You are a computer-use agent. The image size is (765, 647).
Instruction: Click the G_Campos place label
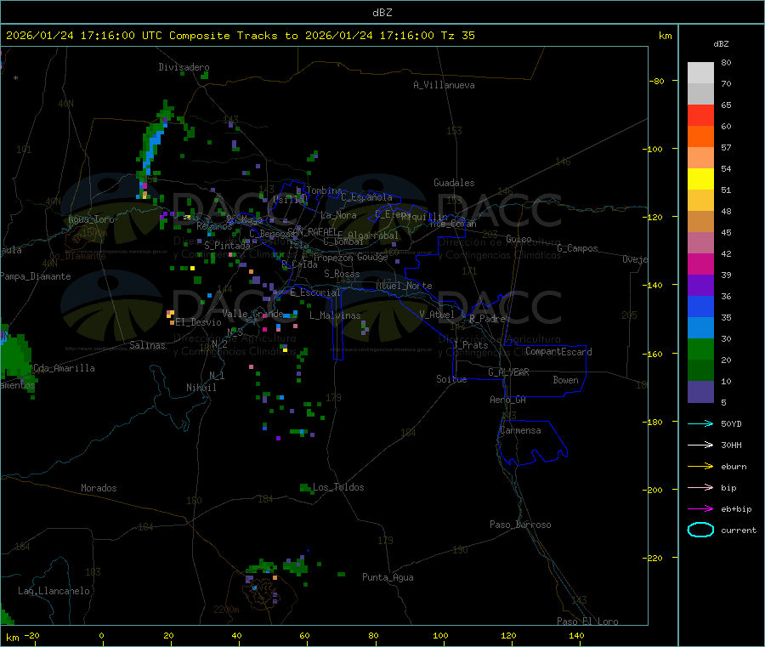click(x=578, y=248)
